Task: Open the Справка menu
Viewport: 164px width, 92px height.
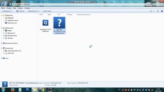Action: coord(27,8)
